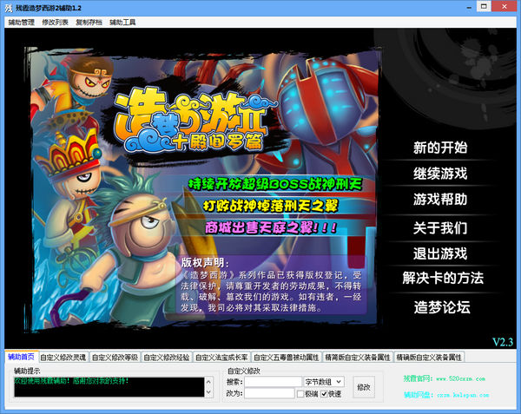The image size is (521, 414).
Task: Click the down arrow in the 辅助提示 box
Action: (x=208, y=392)
